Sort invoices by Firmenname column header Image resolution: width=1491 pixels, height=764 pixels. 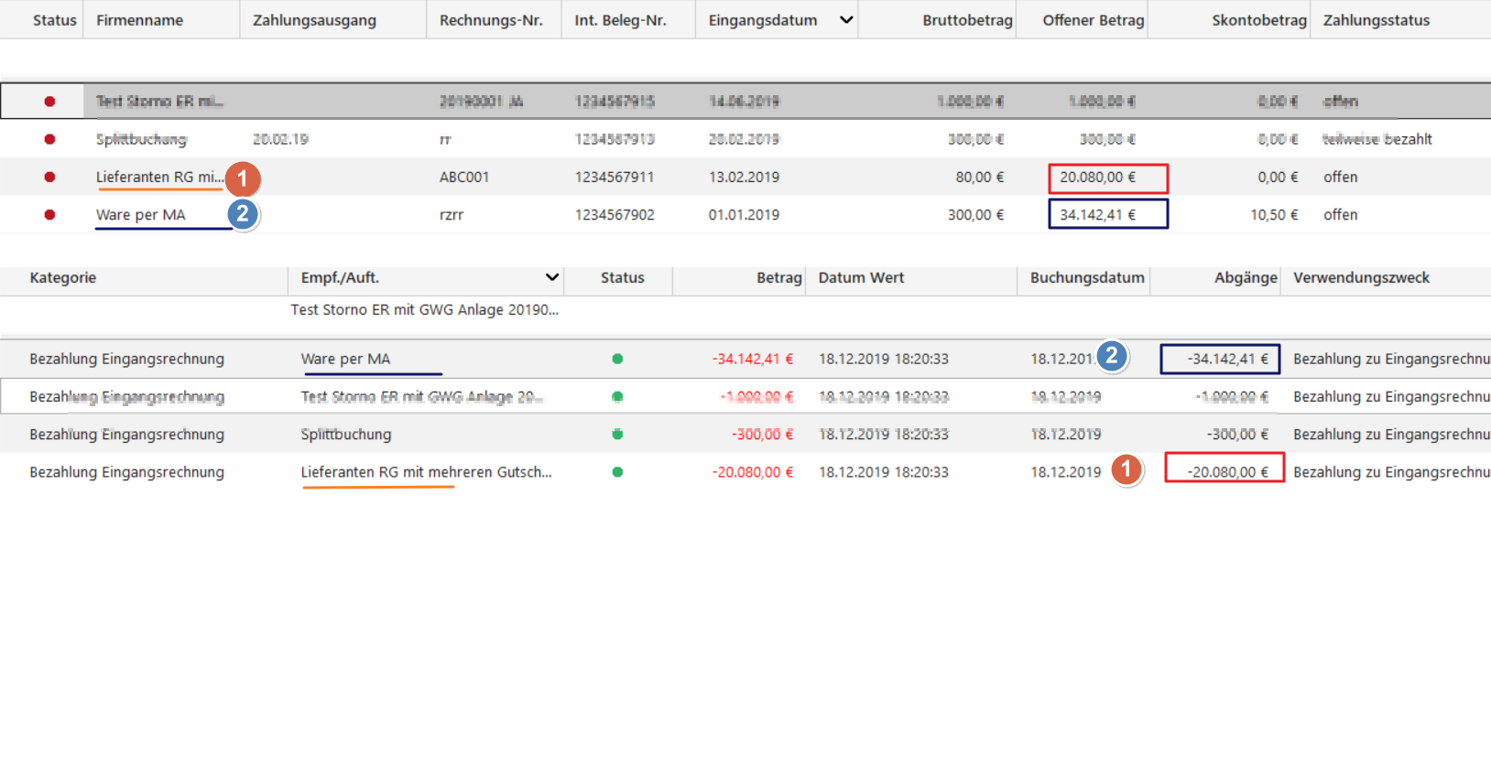coord(139,20)
